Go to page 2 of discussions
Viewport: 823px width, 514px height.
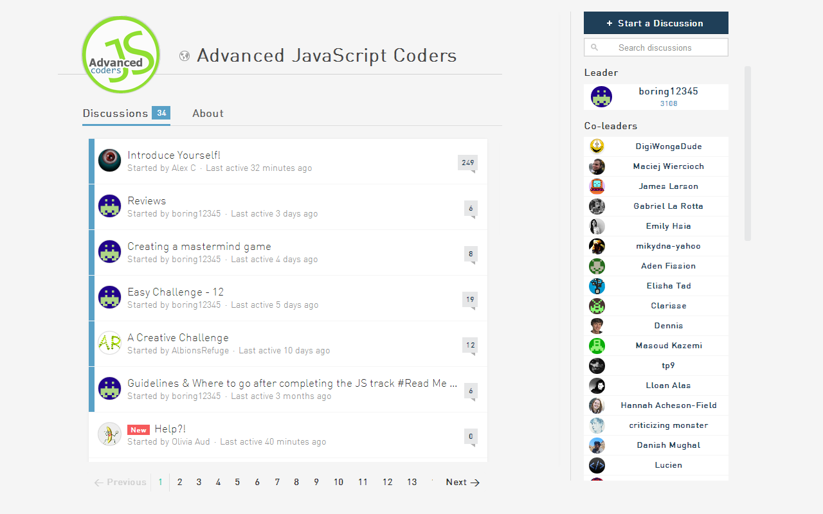tap(180, 483)
